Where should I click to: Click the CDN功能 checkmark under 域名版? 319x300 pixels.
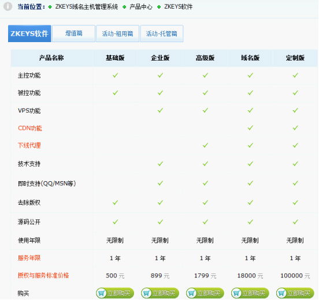click(x=250, y=127)
